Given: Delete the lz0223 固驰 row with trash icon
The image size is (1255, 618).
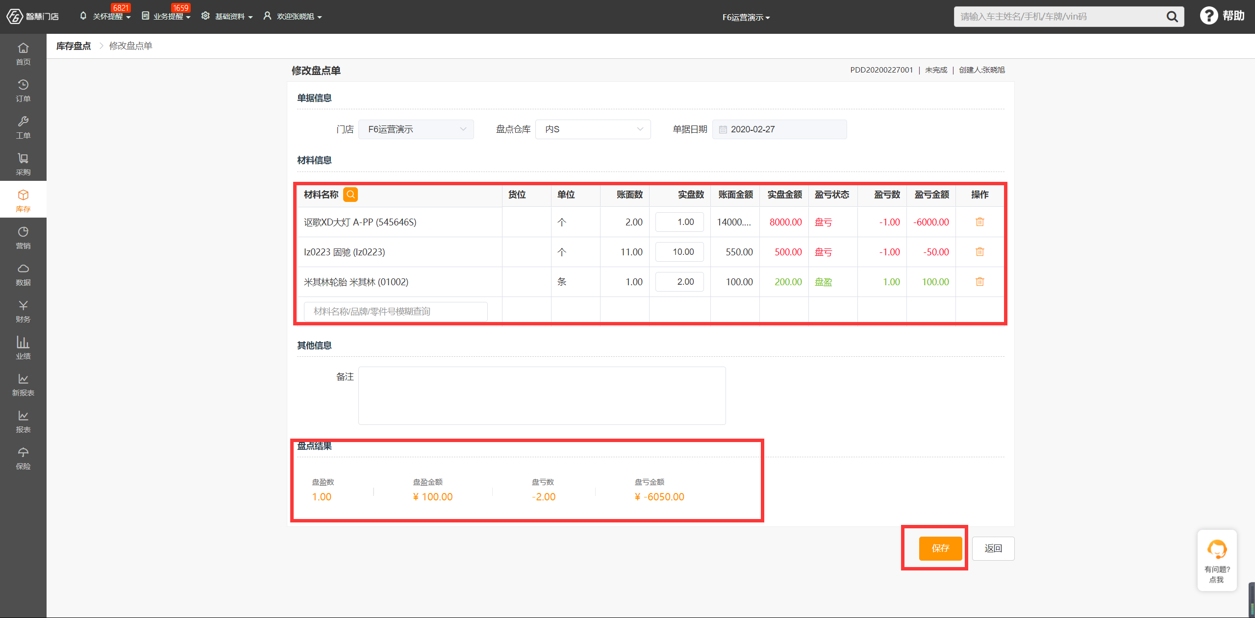Looking at the screenshot, I should [979, 252].
